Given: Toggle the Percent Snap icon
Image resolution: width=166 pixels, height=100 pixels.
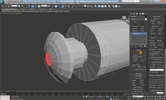Looking at the screenshot, I should coord(66,6).
